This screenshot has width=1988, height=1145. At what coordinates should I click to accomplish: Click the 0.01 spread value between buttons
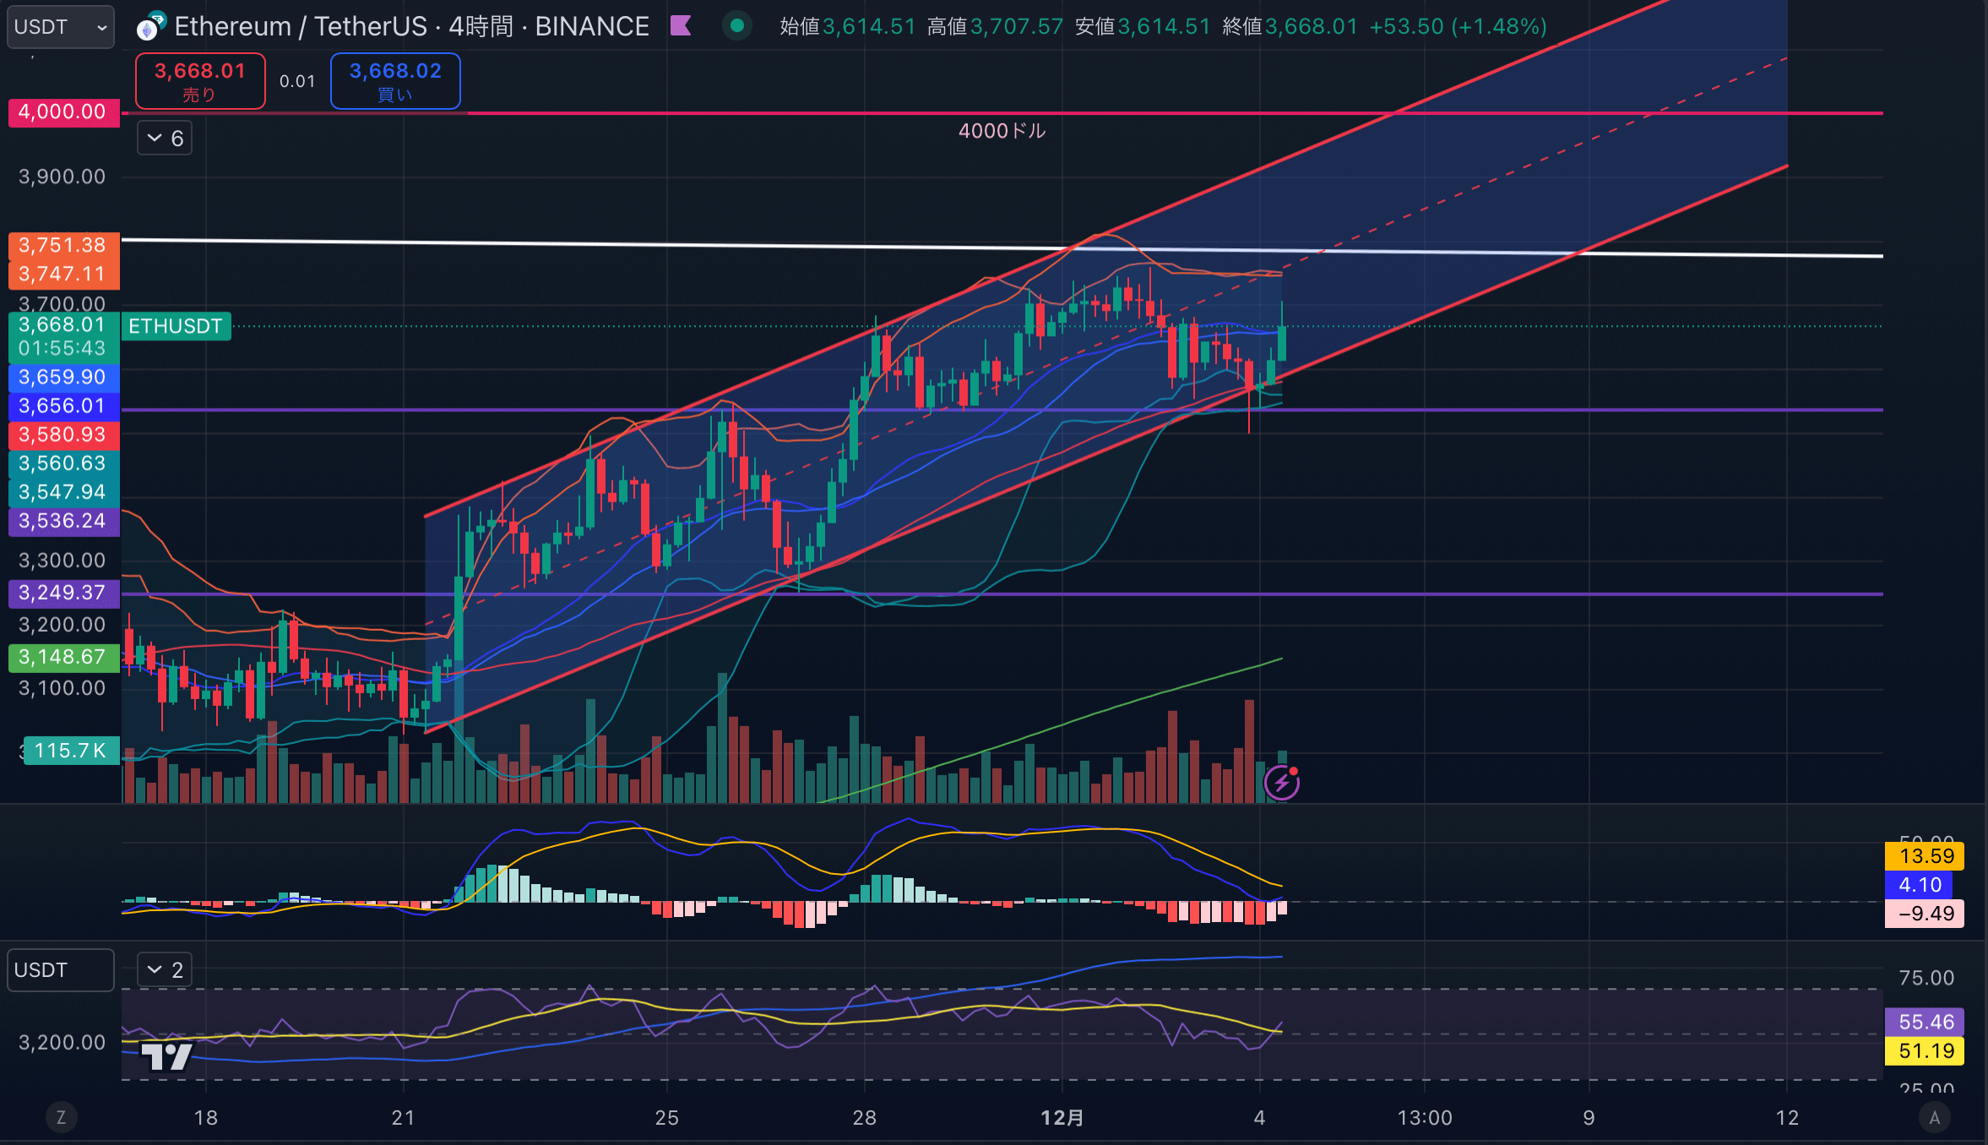(297, 81)
